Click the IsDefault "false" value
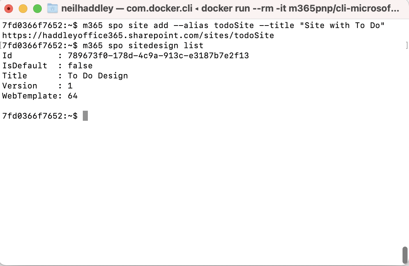The image size is (409, 266). (80, 66)
